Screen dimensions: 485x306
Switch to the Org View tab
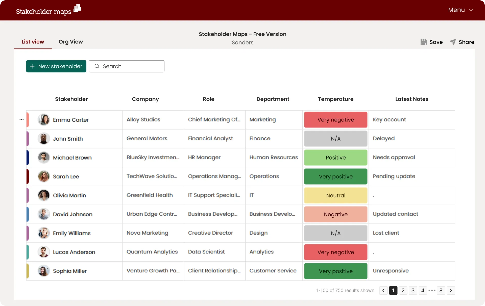[x=71, y=42]
